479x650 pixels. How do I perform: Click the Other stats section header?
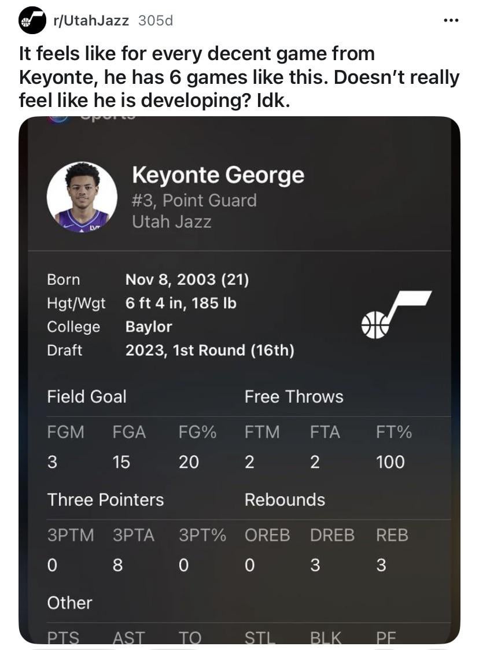(69, 603)
